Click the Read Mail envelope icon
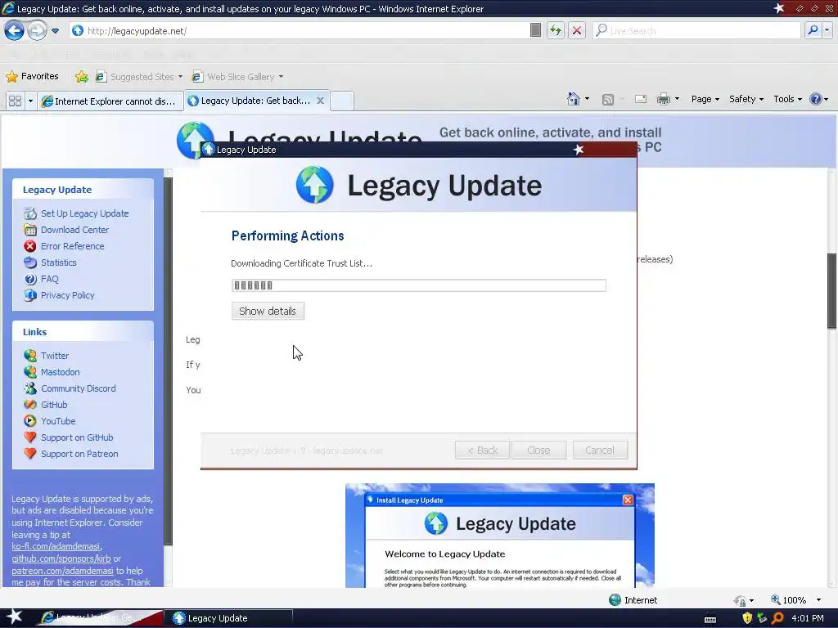The height and width of the screenshot is (628, 838). click(x=641, y=99)
